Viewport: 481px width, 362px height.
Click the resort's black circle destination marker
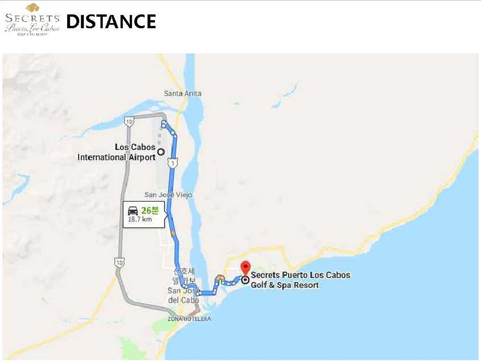point(245,280)
